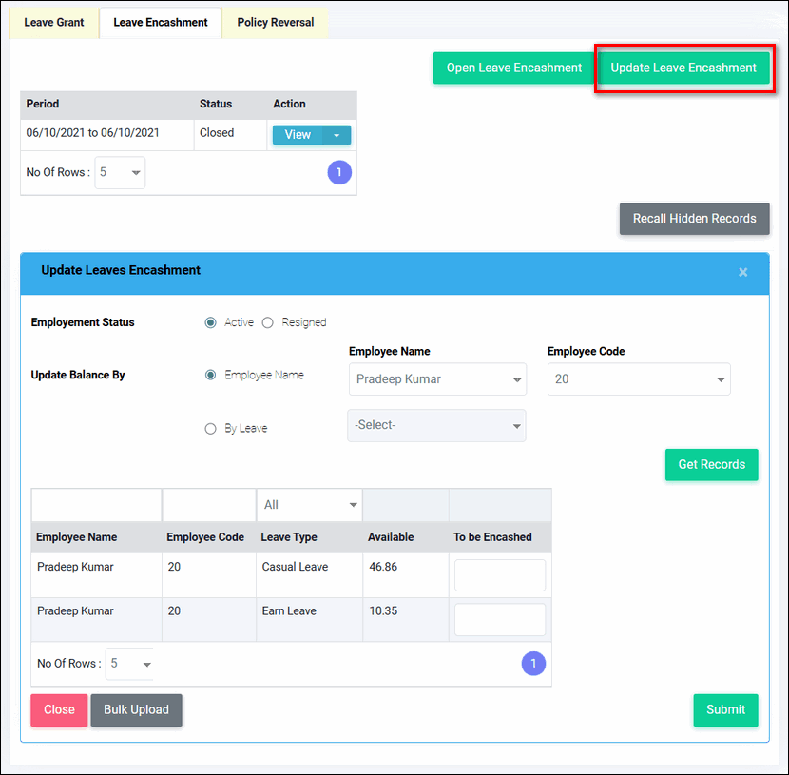Focus the Casual Leave To be Encashed field
The image size is (789, 775).
coord(500,575)
